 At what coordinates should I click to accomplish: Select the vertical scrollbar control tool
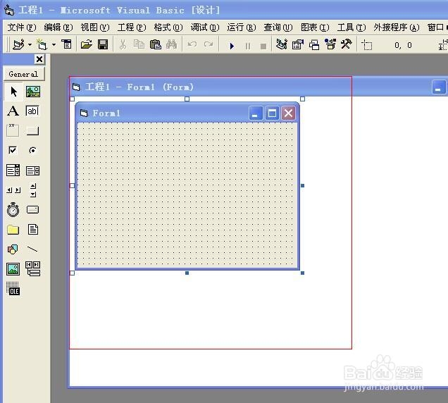click(33, 190)
